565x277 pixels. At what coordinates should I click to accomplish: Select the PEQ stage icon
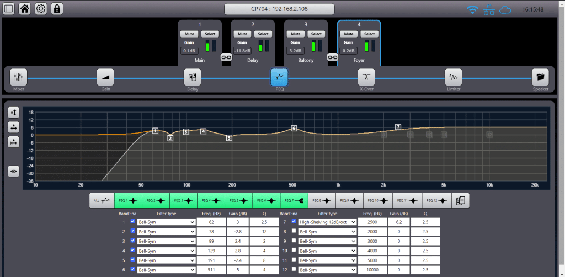[x=279, y=77]
